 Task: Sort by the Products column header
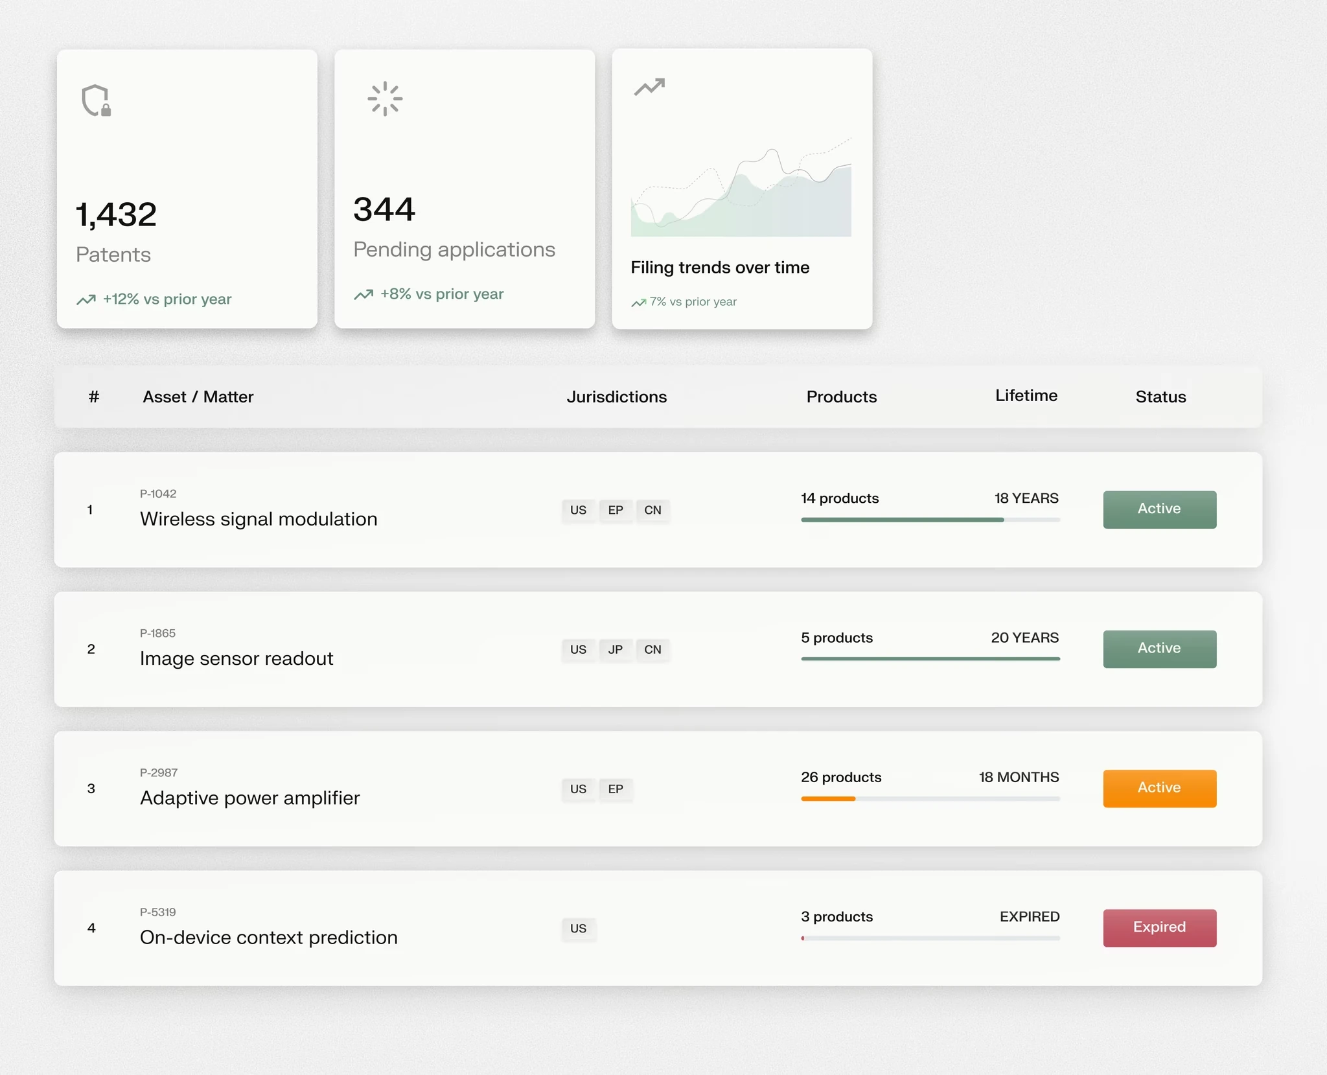point(842,397)
